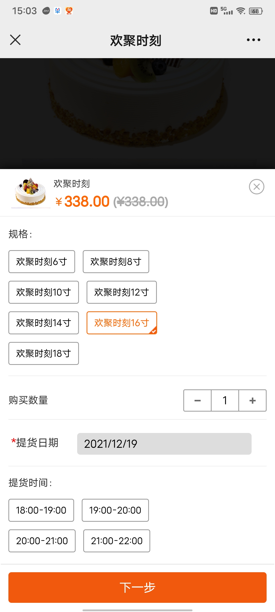Image resolution: width=275 pixels, height=612 pixels.
Task: Select the 欢聚时刻18寸 size option
Action: [44, 353]
